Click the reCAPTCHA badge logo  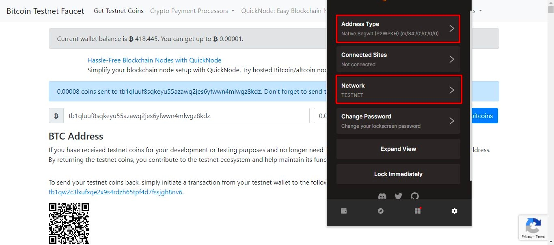point(533,226)
